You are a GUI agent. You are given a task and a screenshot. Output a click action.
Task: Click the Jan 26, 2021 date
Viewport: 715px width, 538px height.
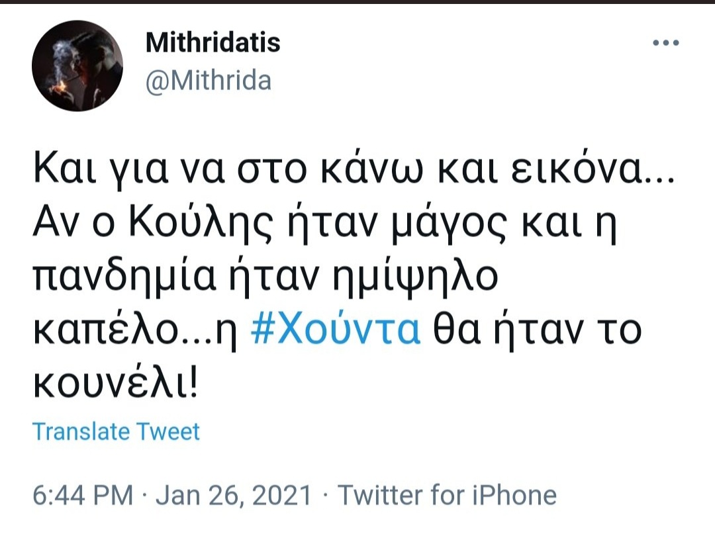234,495
